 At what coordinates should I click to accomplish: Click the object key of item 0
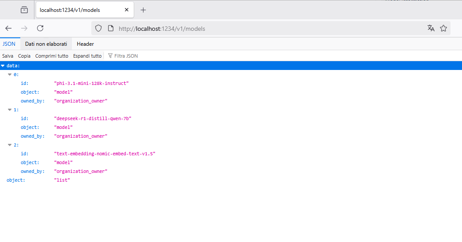(30, 92)
